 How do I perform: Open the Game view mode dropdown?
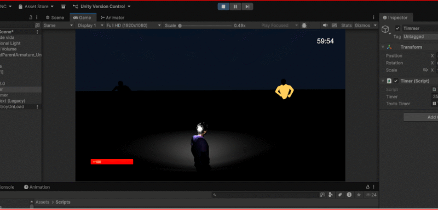tap(59, 25)
